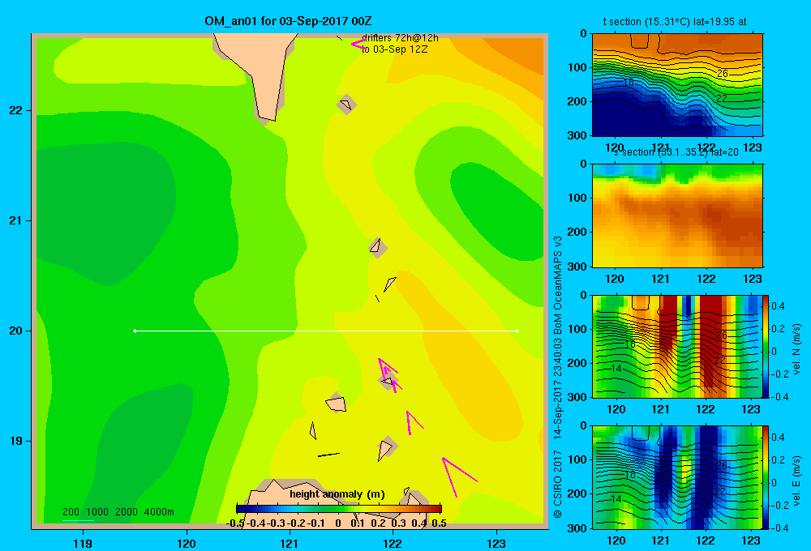Screen dimensions: 811x551
Task: Click the bathymetry legend '200 1000 2000 4000m'
Action: (118, 512)
